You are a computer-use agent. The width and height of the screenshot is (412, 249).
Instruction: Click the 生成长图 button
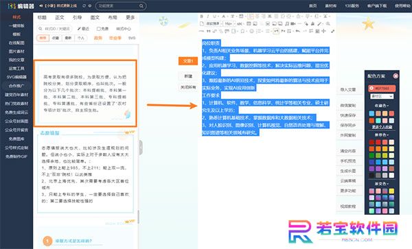pos(348,171)
